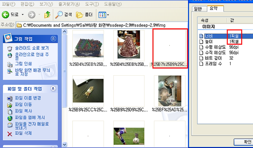This screenshot has height=148, width=253.
Task: Open the 편집(E) menu
Action: [x=27, y=4]
